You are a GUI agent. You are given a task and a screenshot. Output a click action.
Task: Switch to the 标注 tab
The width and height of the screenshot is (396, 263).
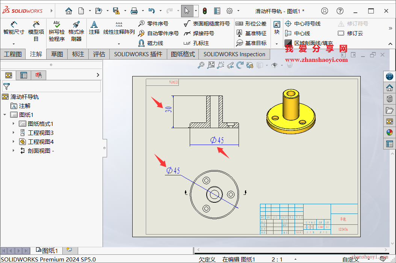click(78, 54)
